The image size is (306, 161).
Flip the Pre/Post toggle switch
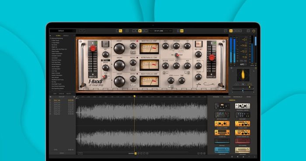177,55
